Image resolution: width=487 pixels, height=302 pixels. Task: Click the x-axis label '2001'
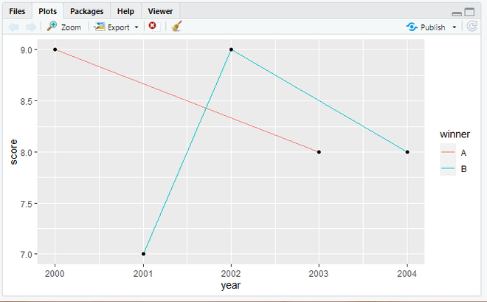pos(143,274)
